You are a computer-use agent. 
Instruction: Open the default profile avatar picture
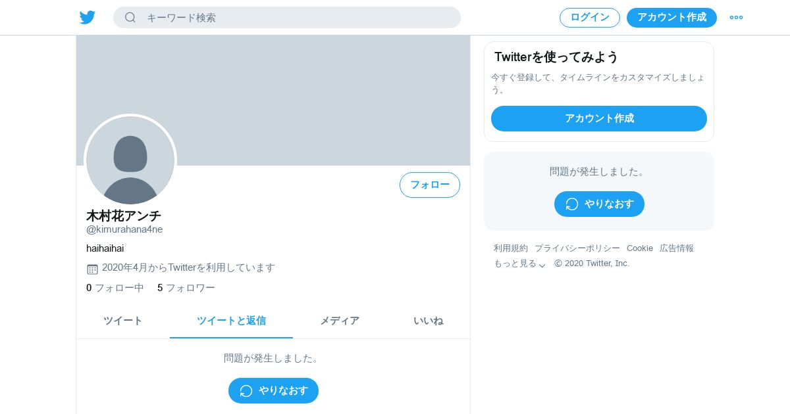[130, 160]
